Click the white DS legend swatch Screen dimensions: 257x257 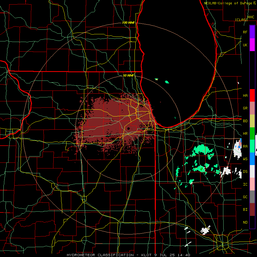click(x=252, y=171)
